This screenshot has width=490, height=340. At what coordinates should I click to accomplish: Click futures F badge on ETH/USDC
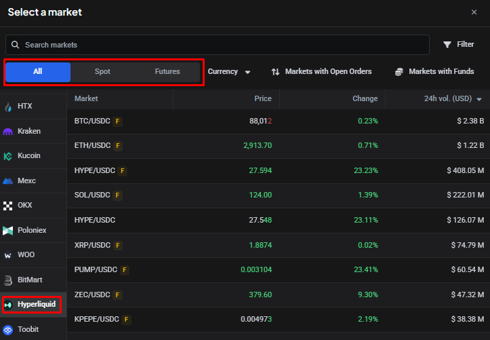pos(118,146)
